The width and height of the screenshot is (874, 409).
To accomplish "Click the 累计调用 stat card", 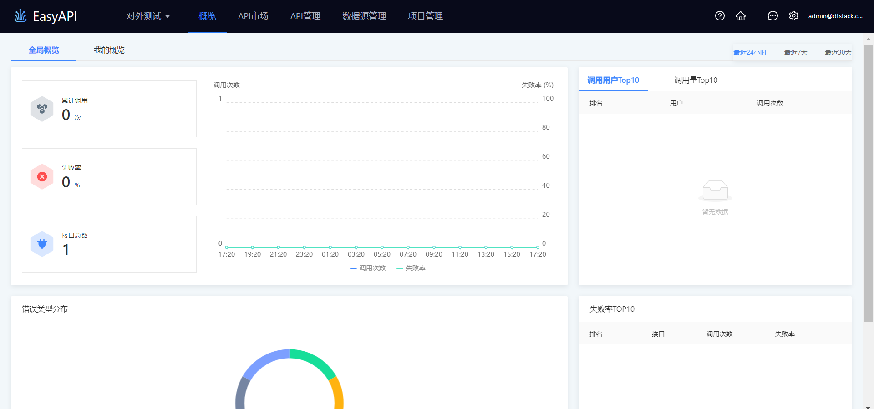I will coord(109,109).
